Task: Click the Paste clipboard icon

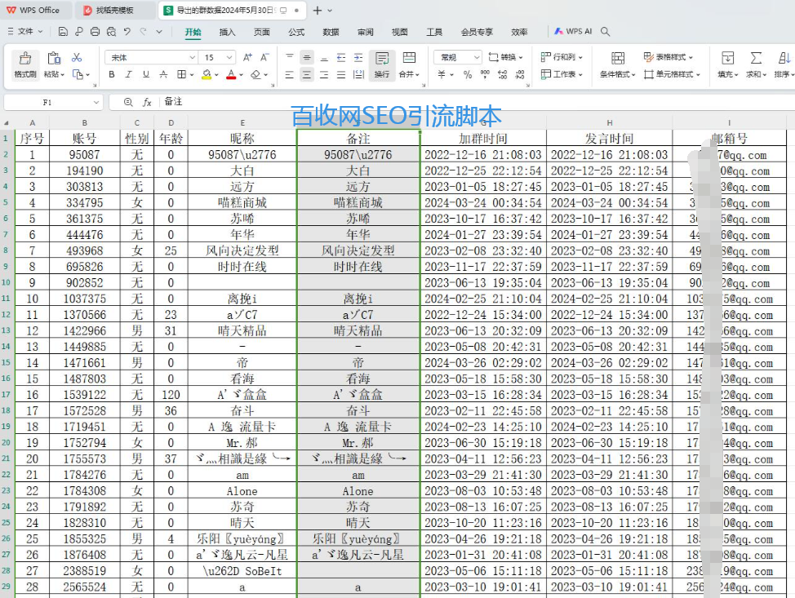Action: pos(54,59)
